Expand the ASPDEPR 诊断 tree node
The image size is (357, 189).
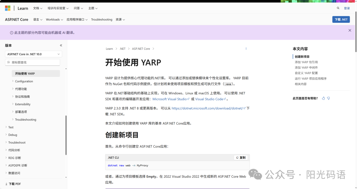[x=6, y=165]
